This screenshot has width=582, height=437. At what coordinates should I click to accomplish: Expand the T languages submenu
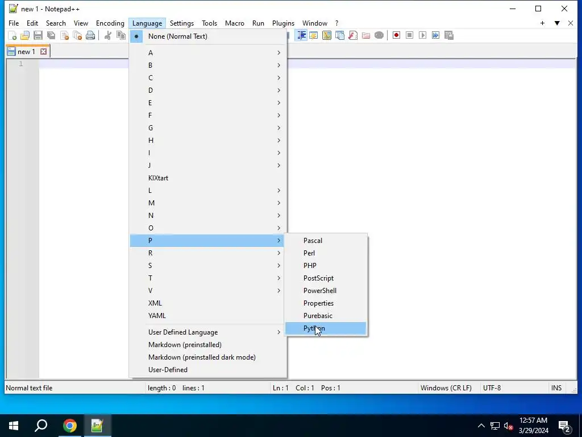pyautogui.click(x=208, y=278)
